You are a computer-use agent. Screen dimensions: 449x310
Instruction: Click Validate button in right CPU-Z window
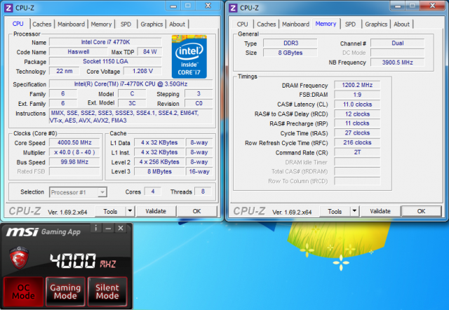point(380,211)
